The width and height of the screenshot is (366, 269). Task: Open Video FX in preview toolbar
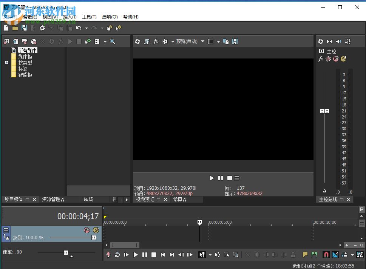156,42
